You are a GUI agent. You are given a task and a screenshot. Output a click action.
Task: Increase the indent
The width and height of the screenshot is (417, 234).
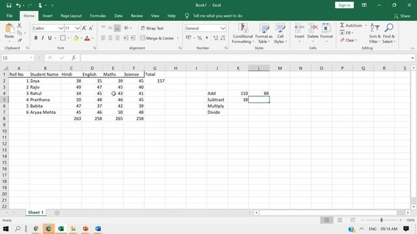133,38
